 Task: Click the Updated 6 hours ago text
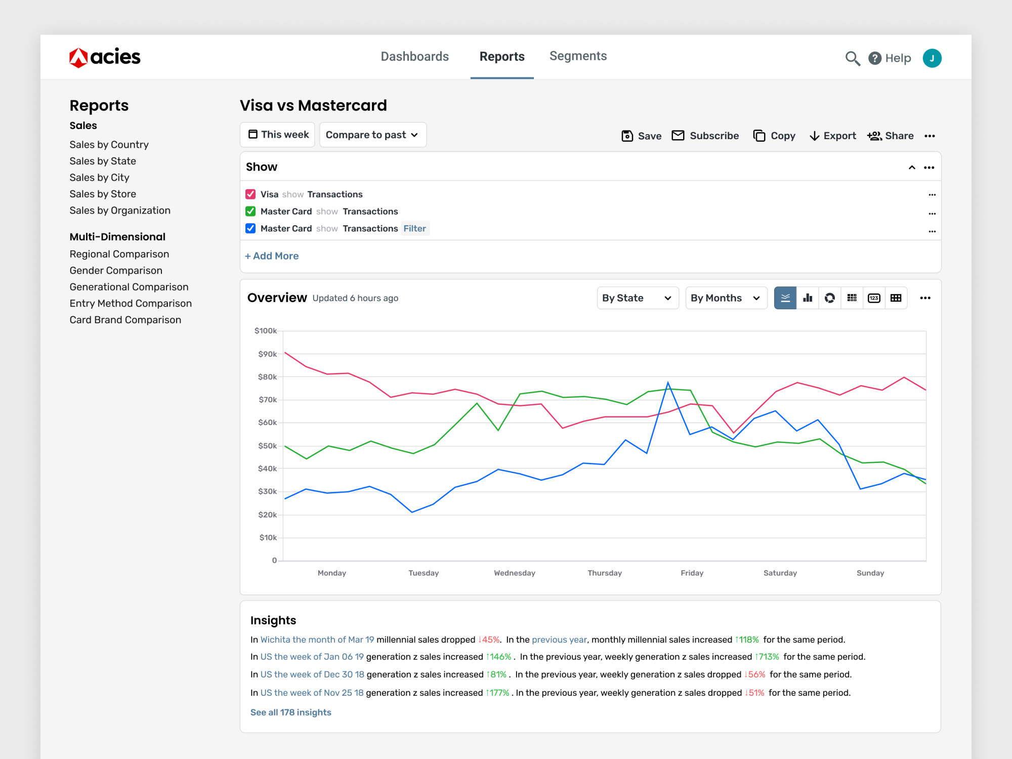(x=355, y=299)
